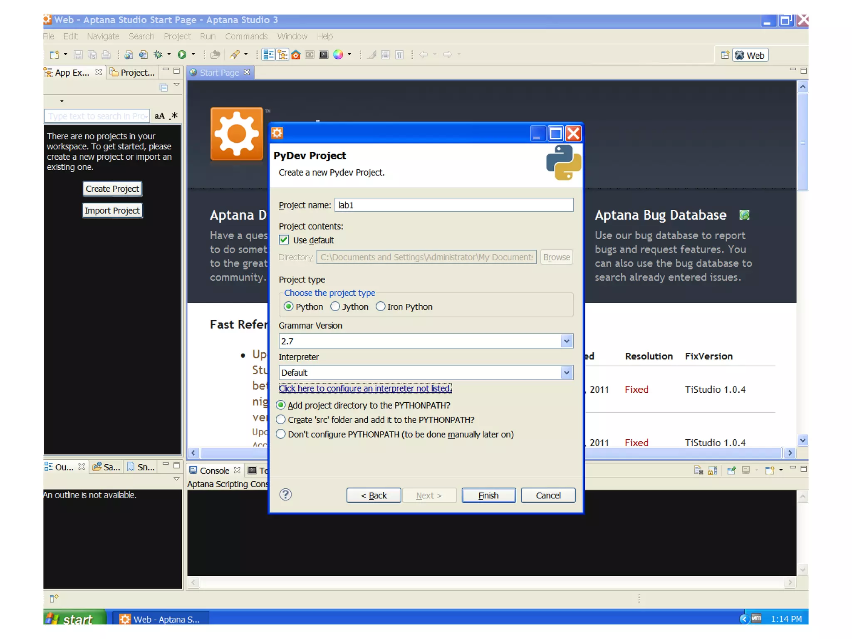This screenshot has width=852, height=639.
Task: Click the open folder toolbar icon
Action: click(x=215, y=54)
